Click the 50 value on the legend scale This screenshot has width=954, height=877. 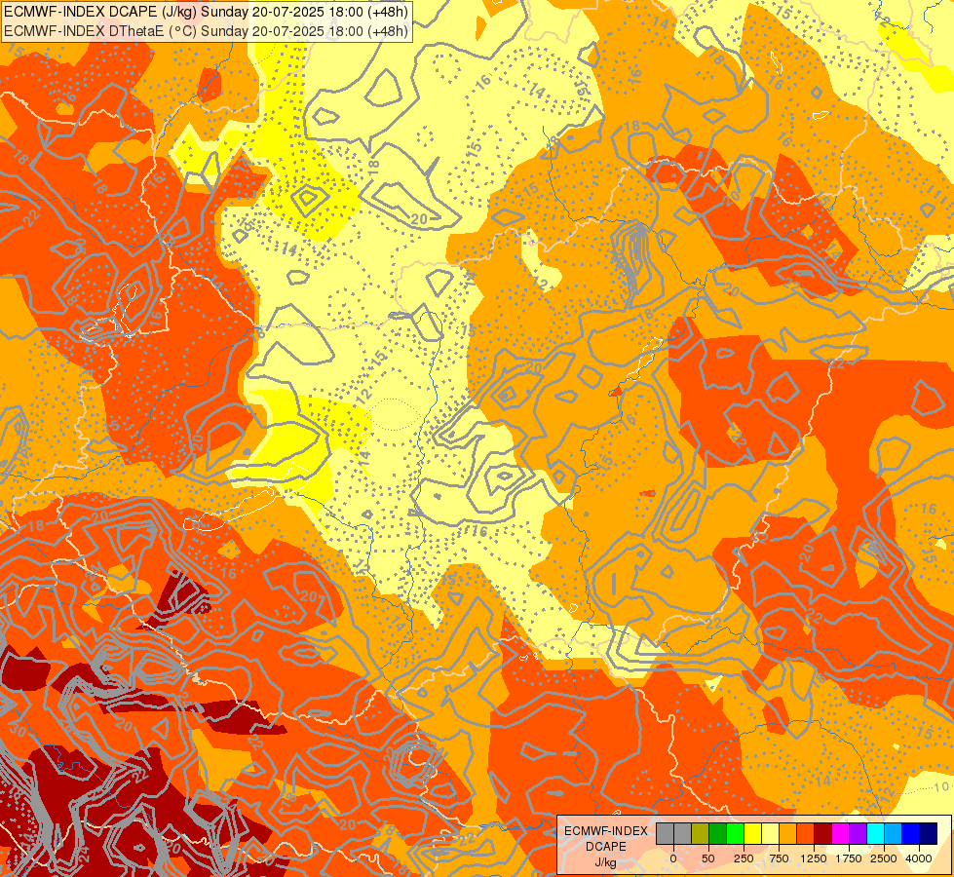pyautogui.click(x=708, y=858)
